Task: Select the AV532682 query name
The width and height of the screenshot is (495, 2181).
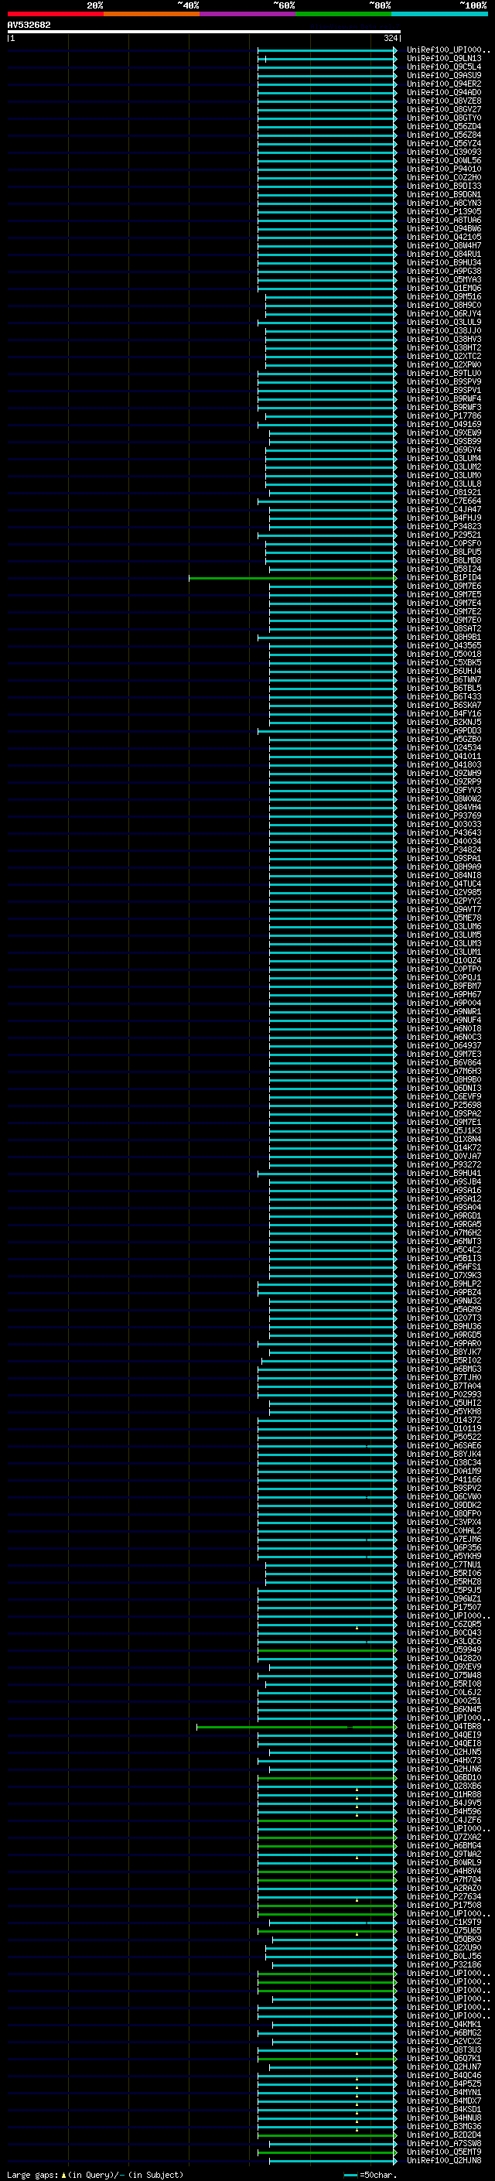Action: click(29, 26)
